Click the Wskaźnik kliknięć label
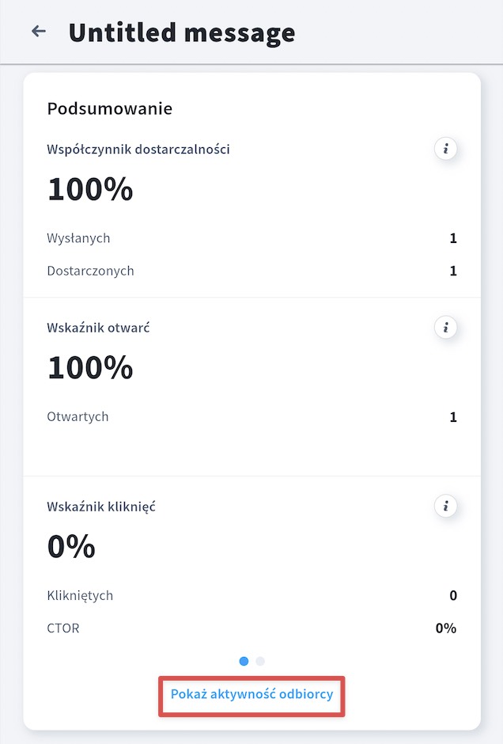503x744 pixels. point(101,507)
